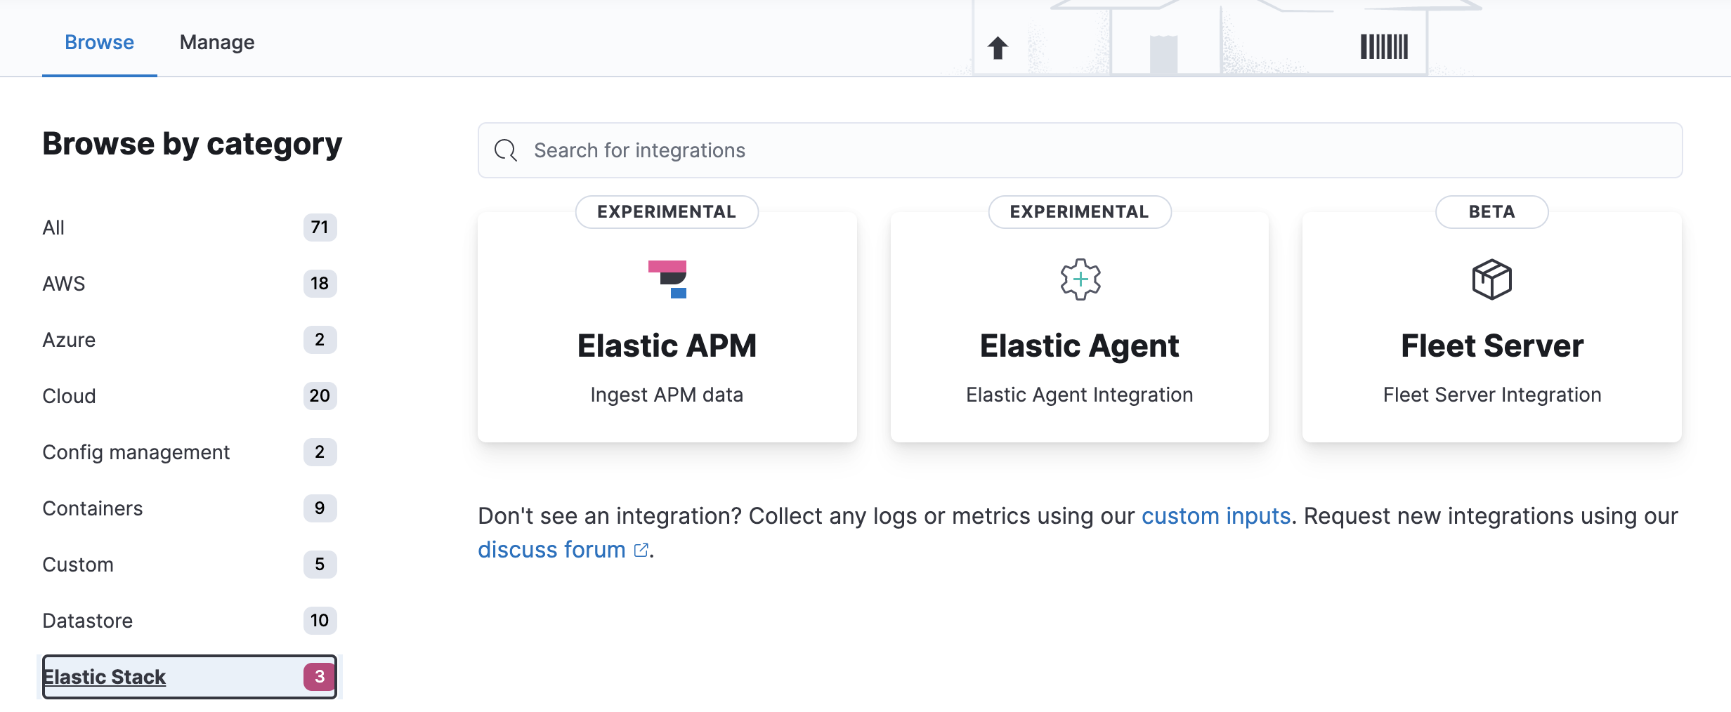Screen dimensions: 1731x712
Task: Select the Elastic Stack category
Action: click(x=190, y=677)
